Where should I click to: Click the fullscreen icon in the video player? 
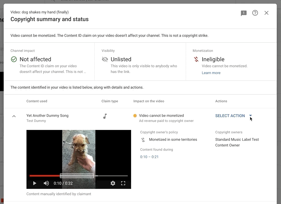(x=123, y=183)
